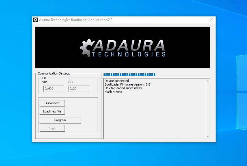Image resolution: width=247 pixels, height=166 pixels.
Task: Start flashing with the Program button
Action: click(x=60, y=120)
